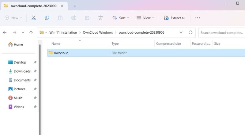Screen dimensions: 245x135
Task: Click the owncloud folder icon
Action: pos(51,53)
